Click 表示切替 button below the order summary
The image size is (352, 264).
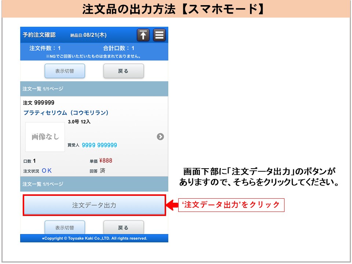coord(65,71)
